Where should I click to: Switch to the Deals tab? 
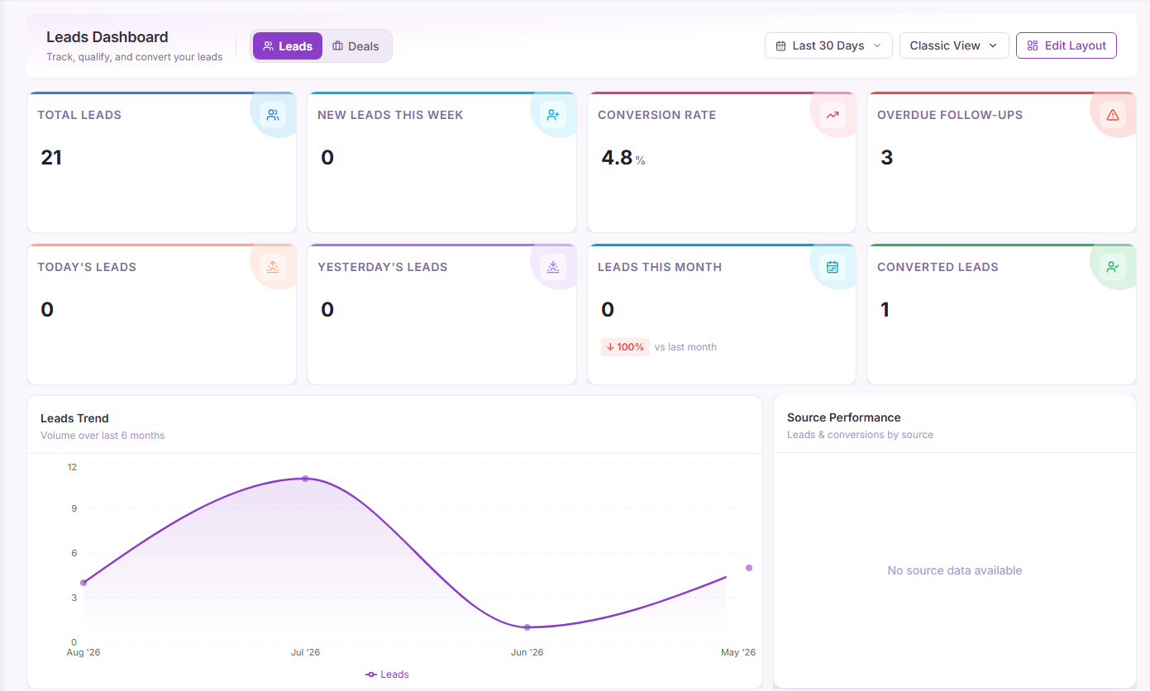pos(356,46)
